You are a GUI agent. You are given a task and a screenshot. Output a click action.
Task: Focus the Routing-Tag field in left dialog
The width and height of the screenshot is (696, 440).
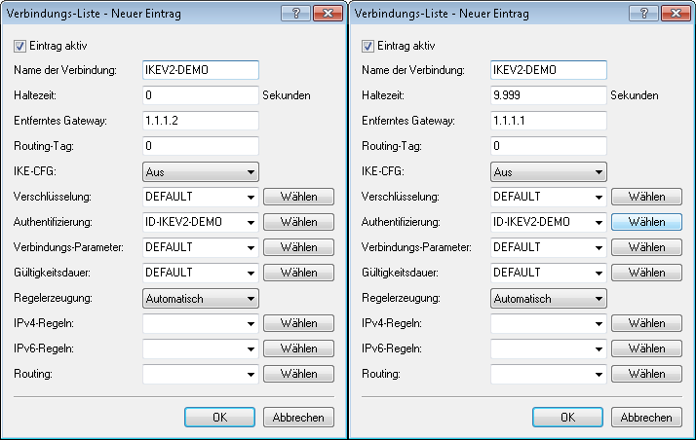[x=200, y=146]
